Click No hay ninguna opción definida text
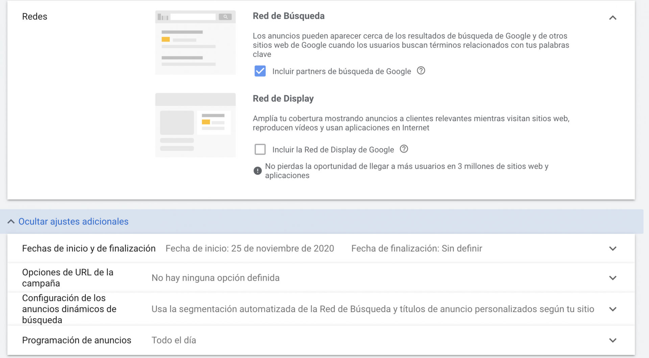This screenshot has height=358, width=649. 216,278
